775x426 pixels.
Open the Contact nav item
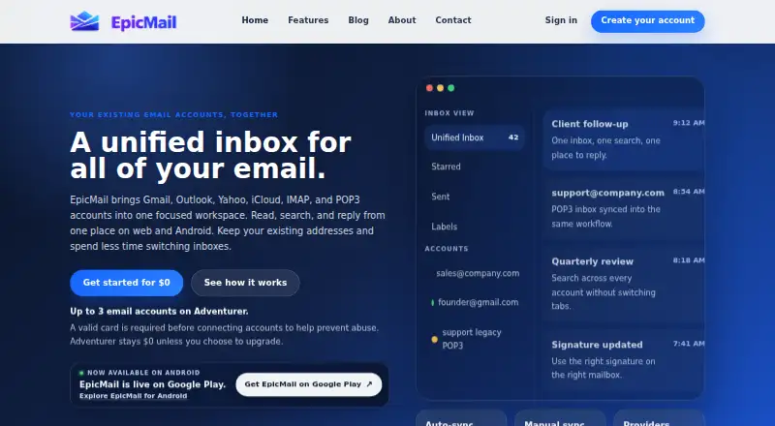(453, 20)
